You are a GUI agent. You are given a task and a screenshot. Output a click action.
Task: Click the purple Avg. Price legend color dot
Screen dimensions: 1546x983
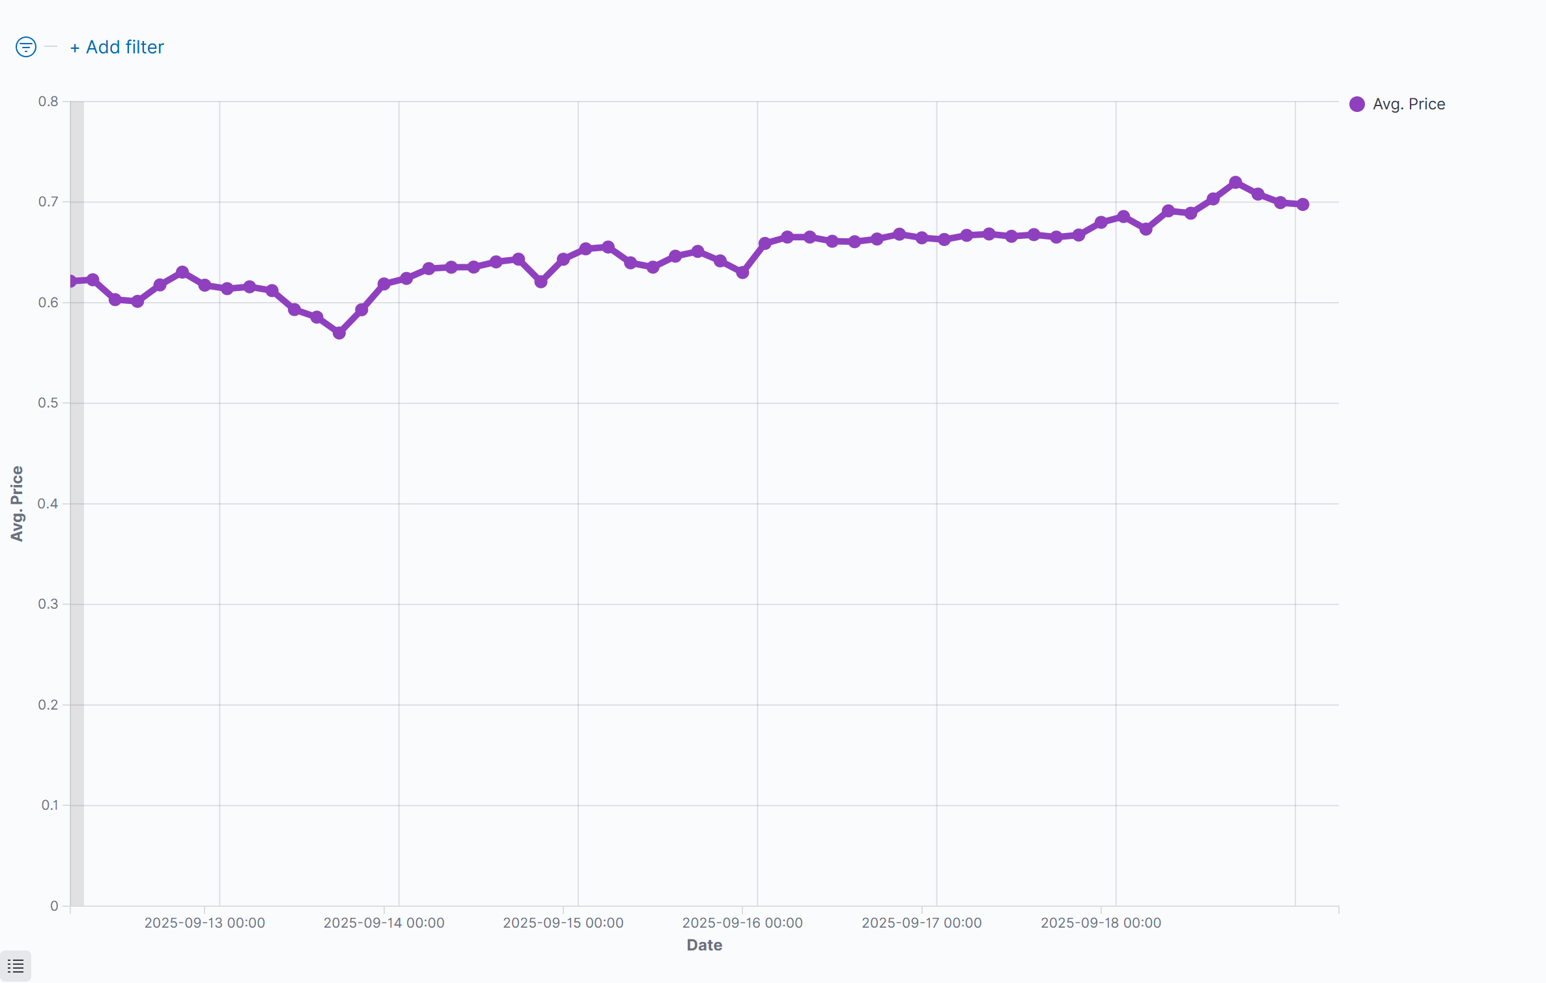tap(1357, 104)
